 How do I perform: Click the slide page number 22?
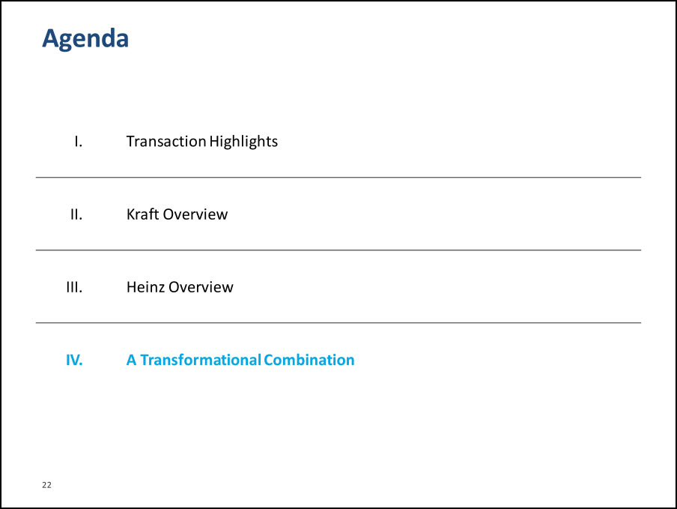46,486
